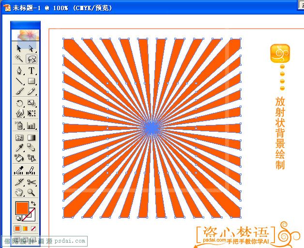The height and width of the screenshot is (248, 304).
Task: Select the Paintbrush tool
Action: 19,91
